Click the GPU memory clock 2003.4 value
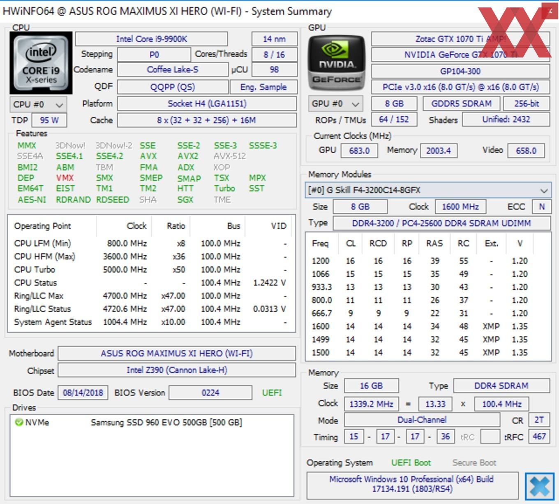This screenshot has width=559, height=504. coord(438,150)
